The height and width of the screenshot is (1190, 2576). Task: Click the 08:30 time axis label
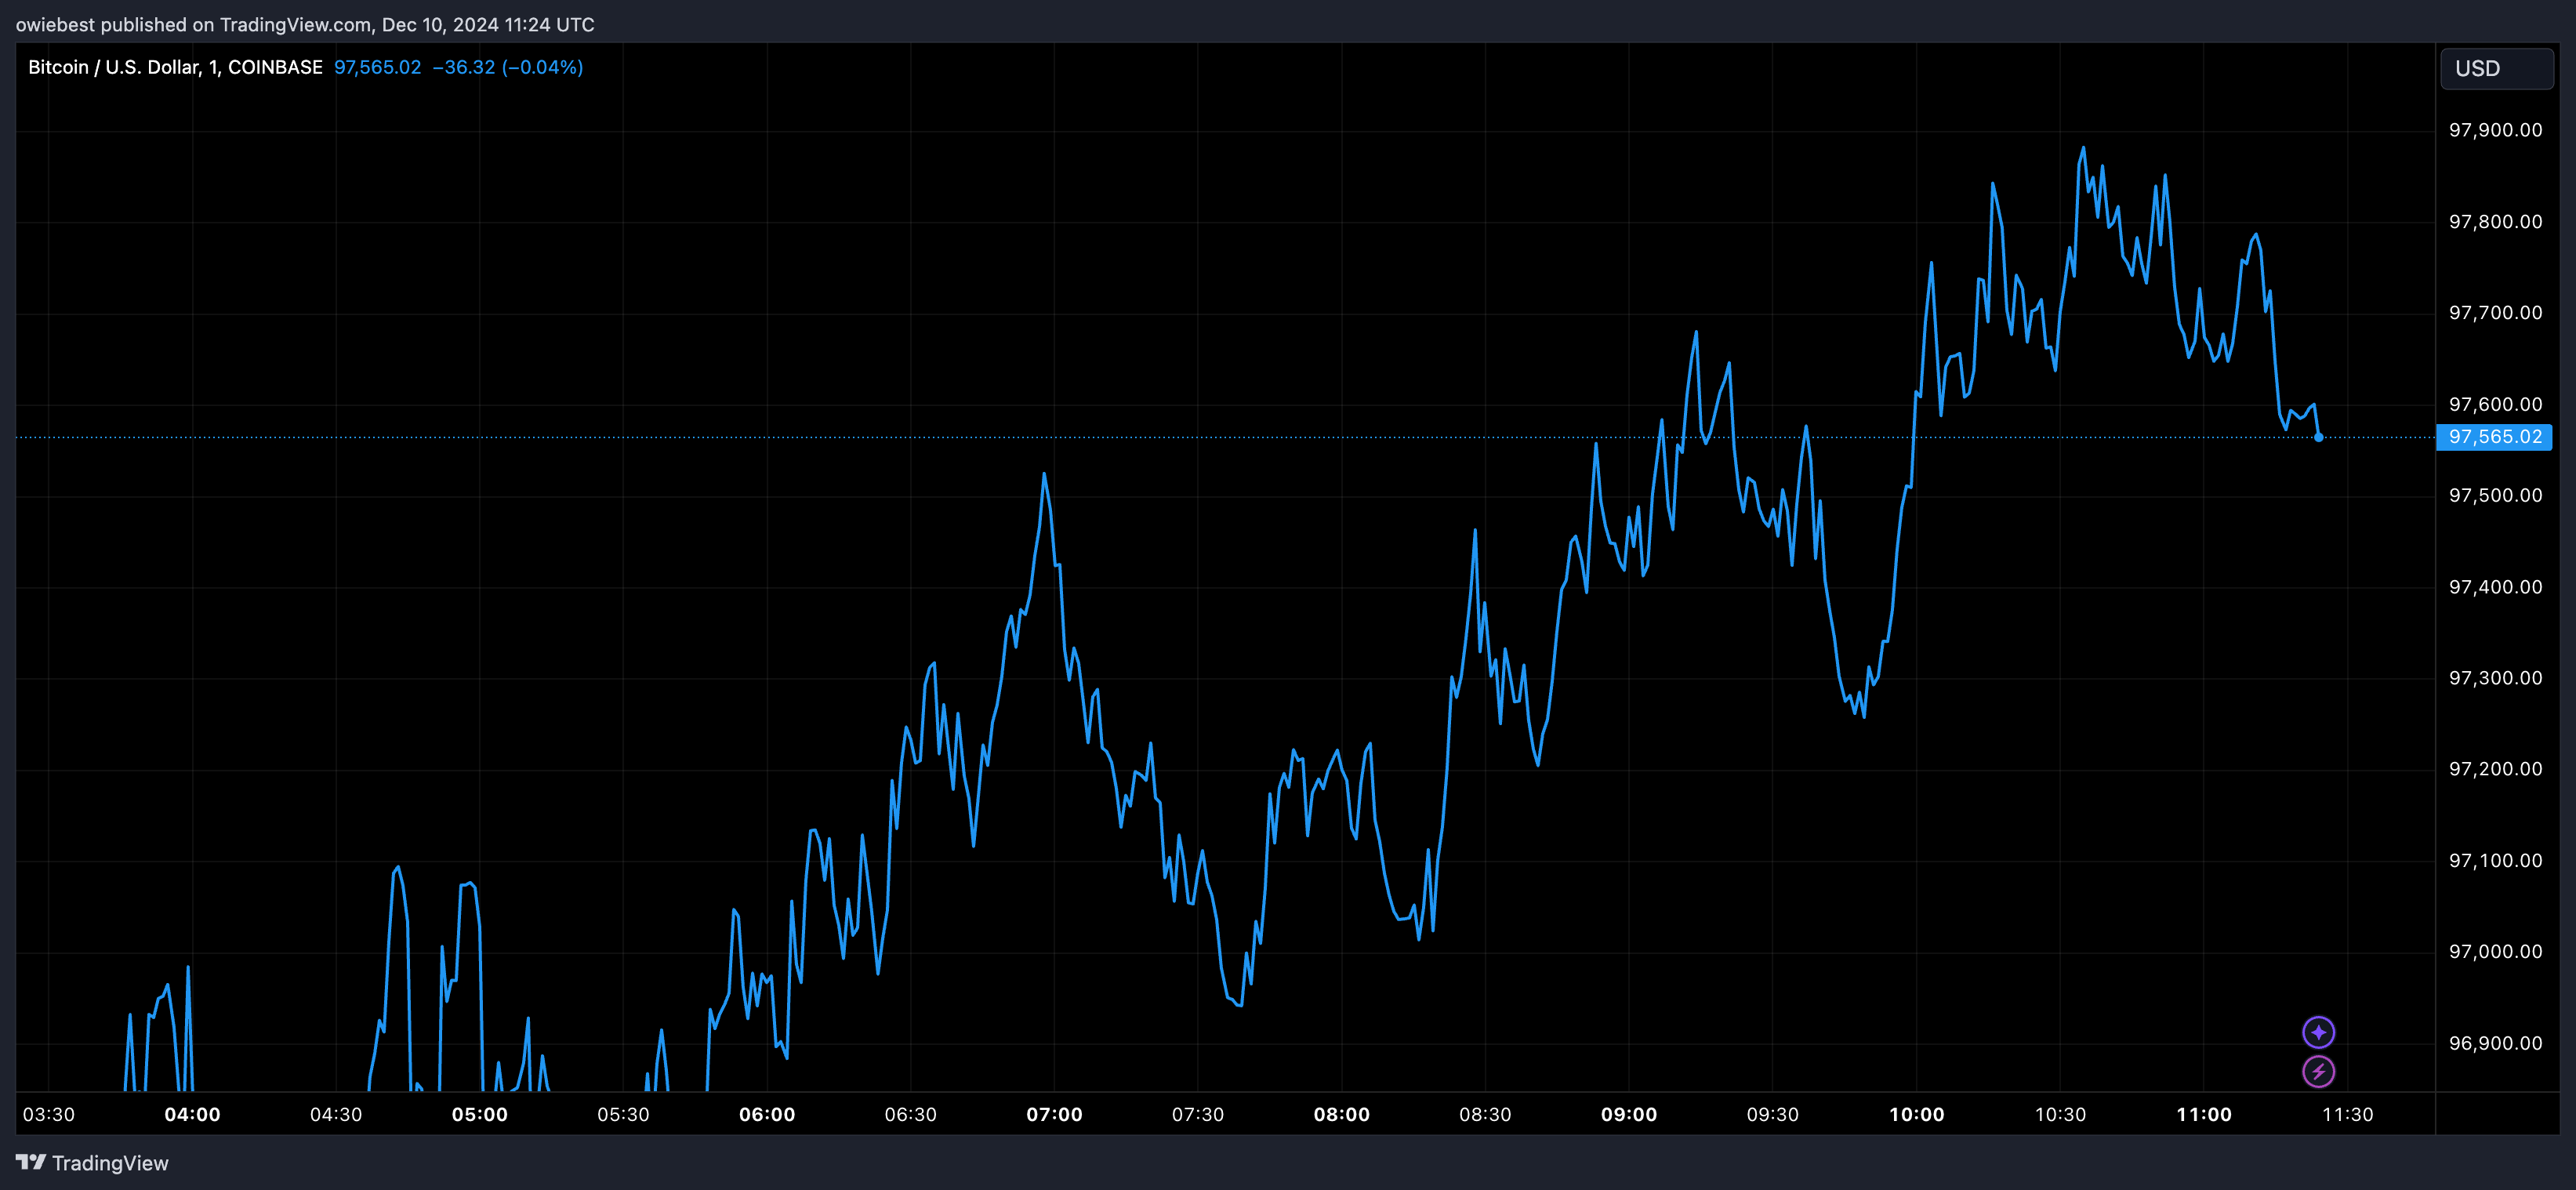pyautogui.click(x=1485, y=1114)
